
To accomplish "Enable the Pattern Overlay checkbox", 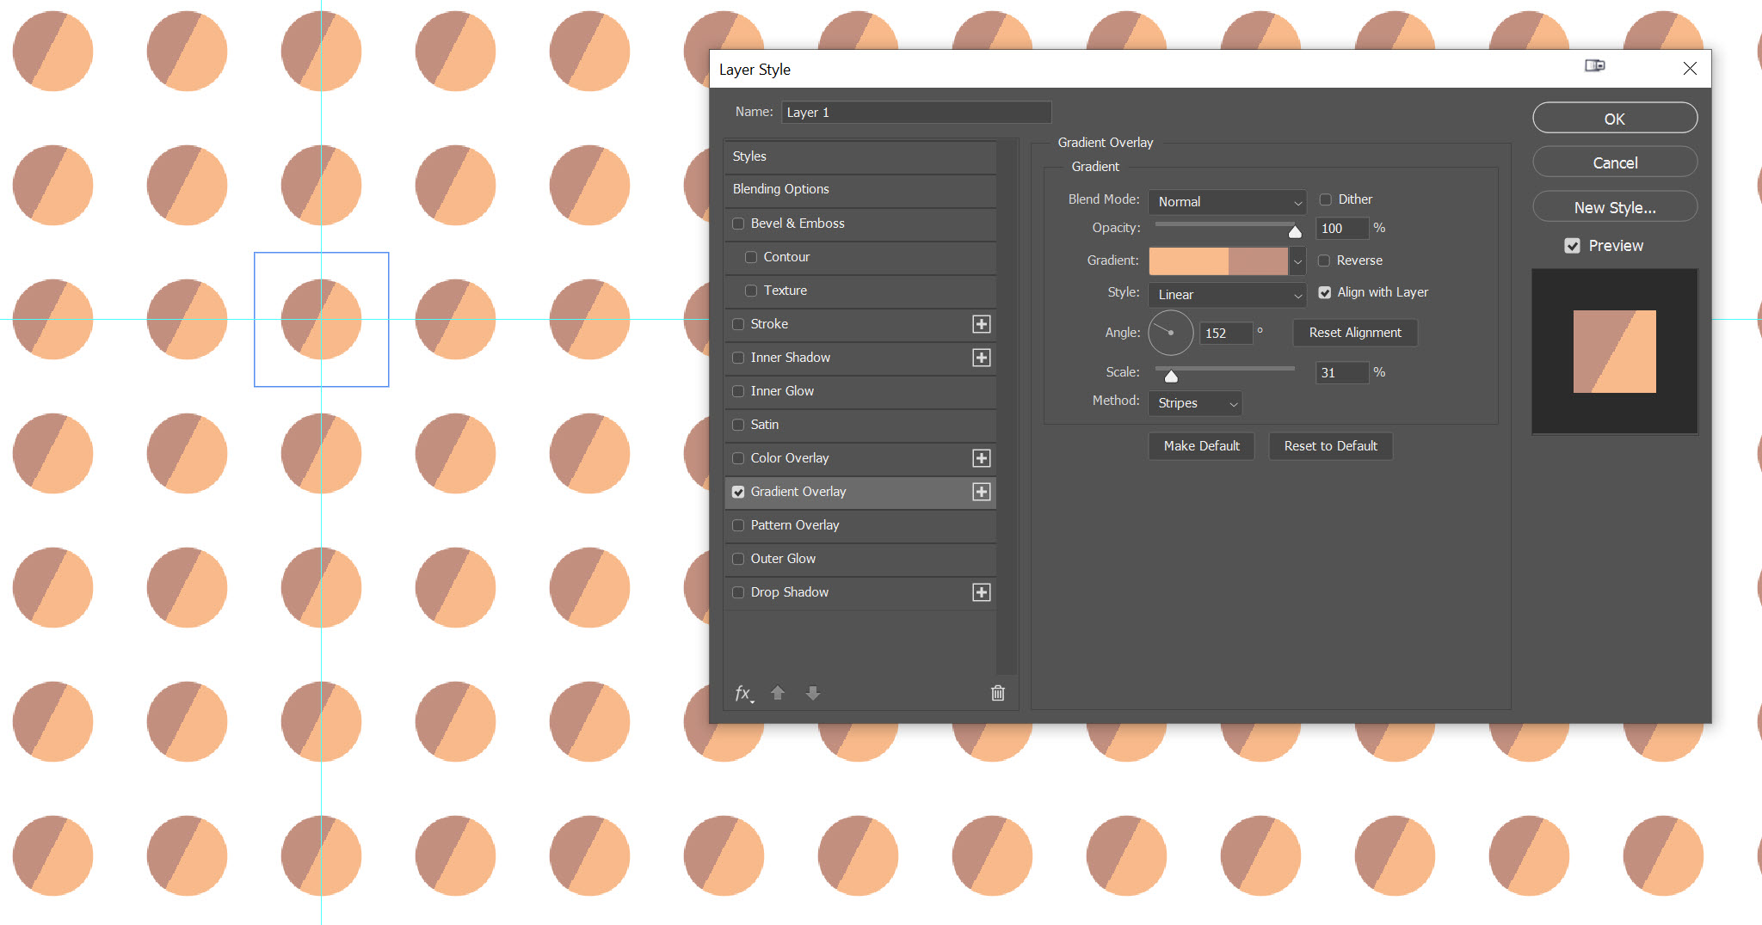I will [738, 525].
